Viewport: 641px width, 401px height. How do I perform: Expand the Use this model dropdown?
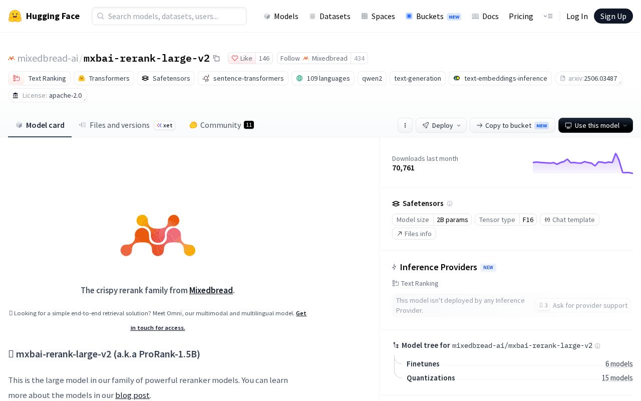(x=595, y=125)
